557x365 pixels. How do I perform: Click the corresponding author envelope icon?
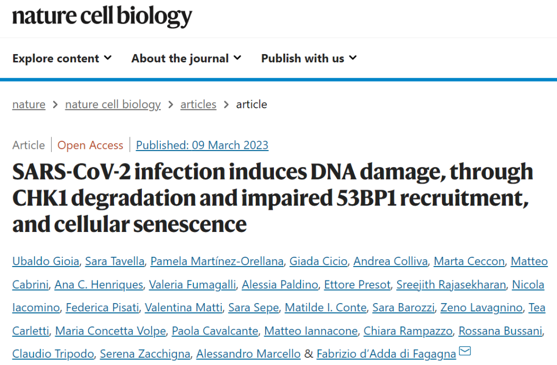click(x=465, y=352)
